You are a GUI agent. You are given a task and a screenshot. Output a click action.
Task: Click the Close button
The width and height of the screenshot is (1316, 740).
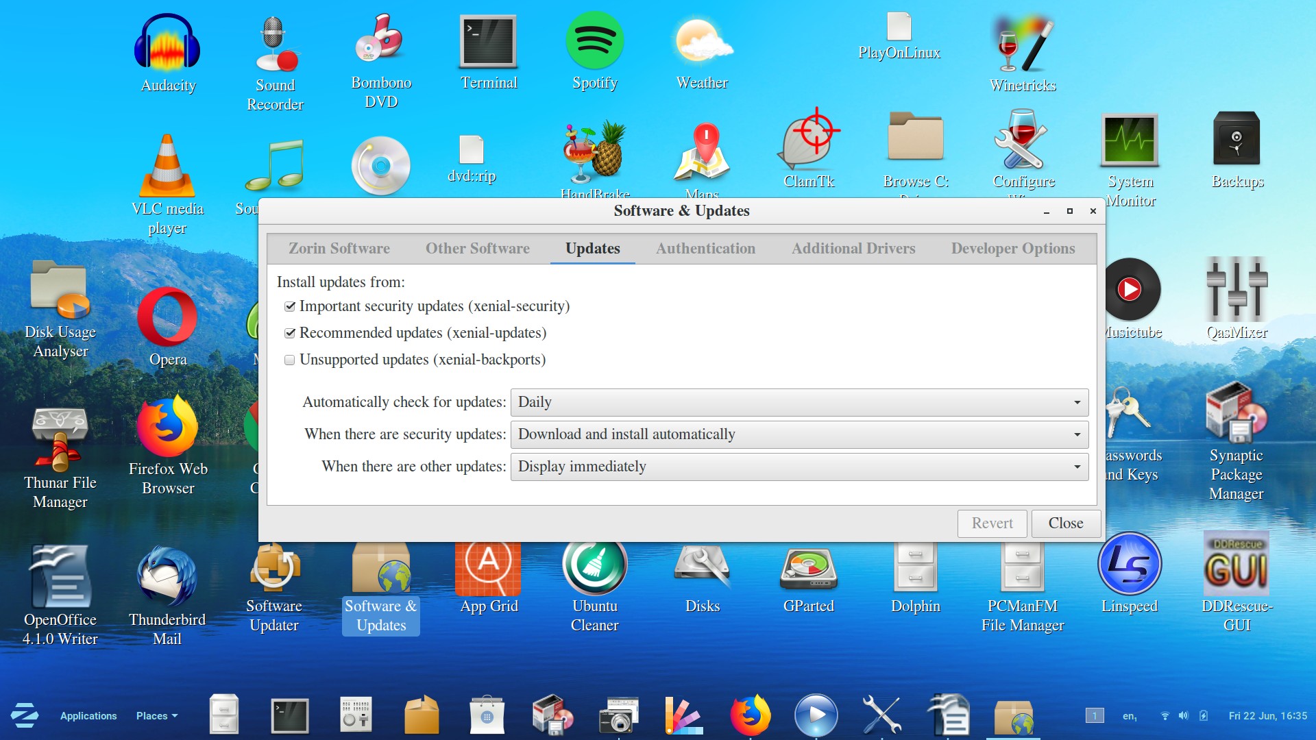pyautogui.click(x=1066, y=523)
